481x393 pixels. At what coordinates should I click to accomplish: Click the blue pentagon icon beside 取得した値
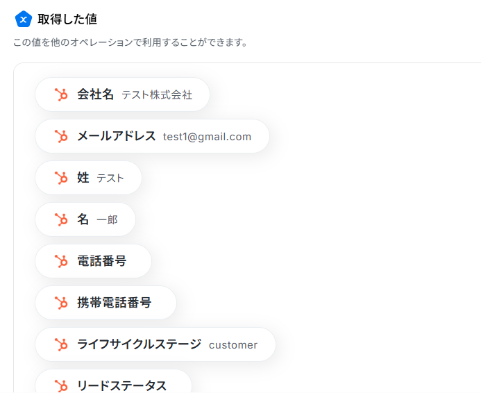24,19
